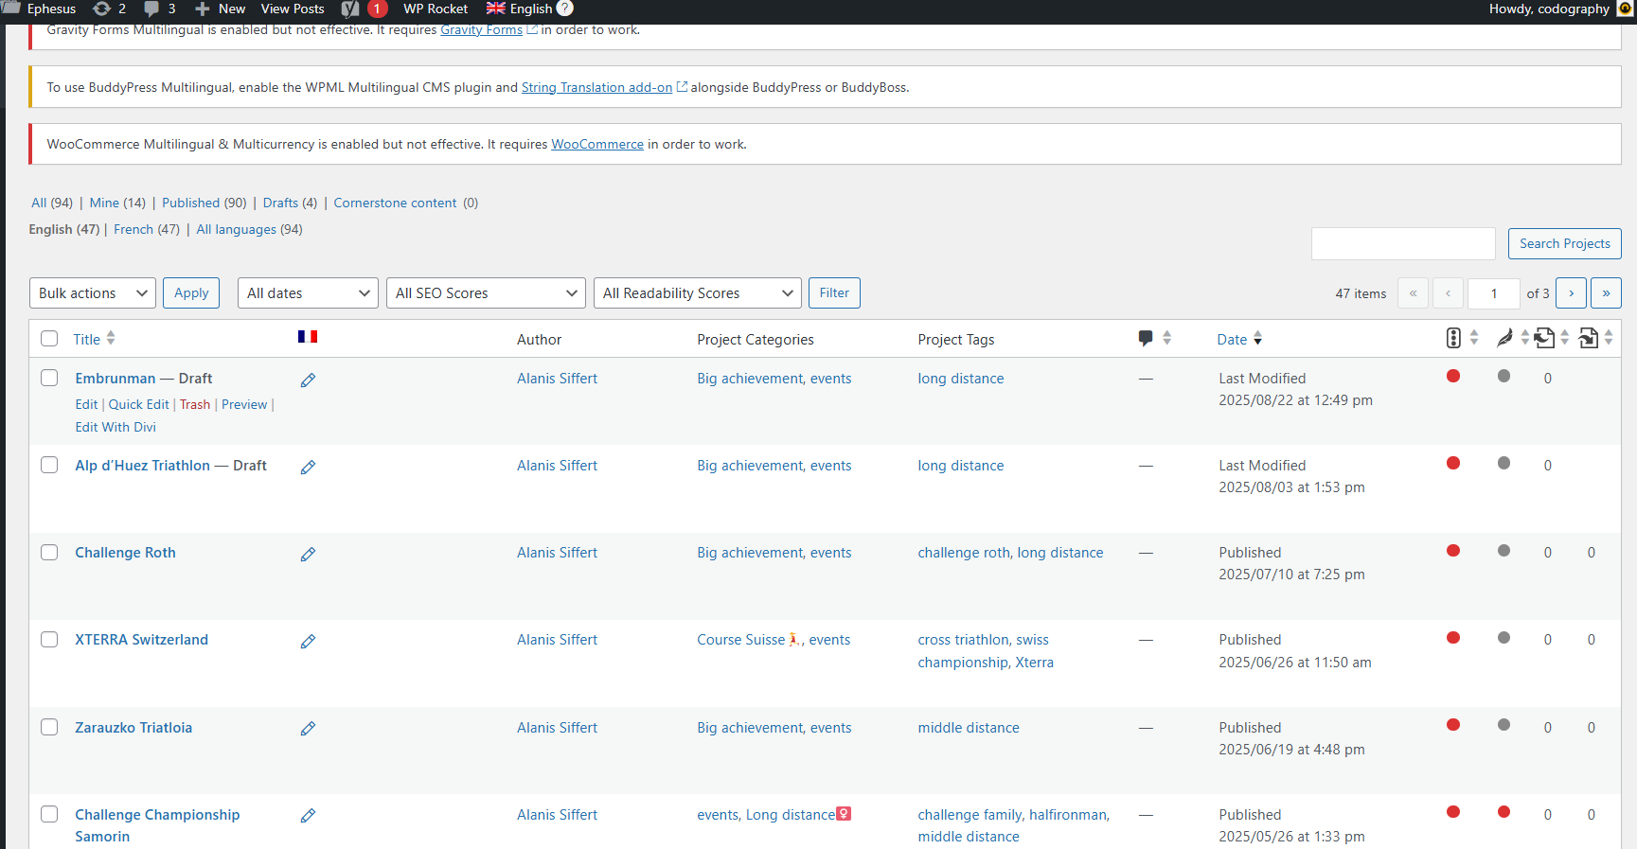Expand the All SEO Scores dropdown
This screenshot has width=1637, height=849.
pyautogui.click(x=486, y=293)
